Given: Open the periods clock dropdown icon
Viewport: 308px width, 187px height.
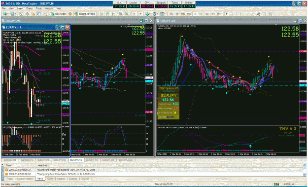Looking at the screenshot, I should (x=155, y=14).
